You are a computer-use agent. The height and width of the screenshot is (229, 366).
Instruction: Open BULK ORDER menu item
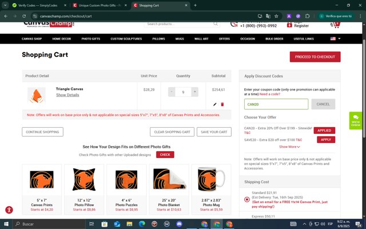pyautogui.click(x=274, y=39)
